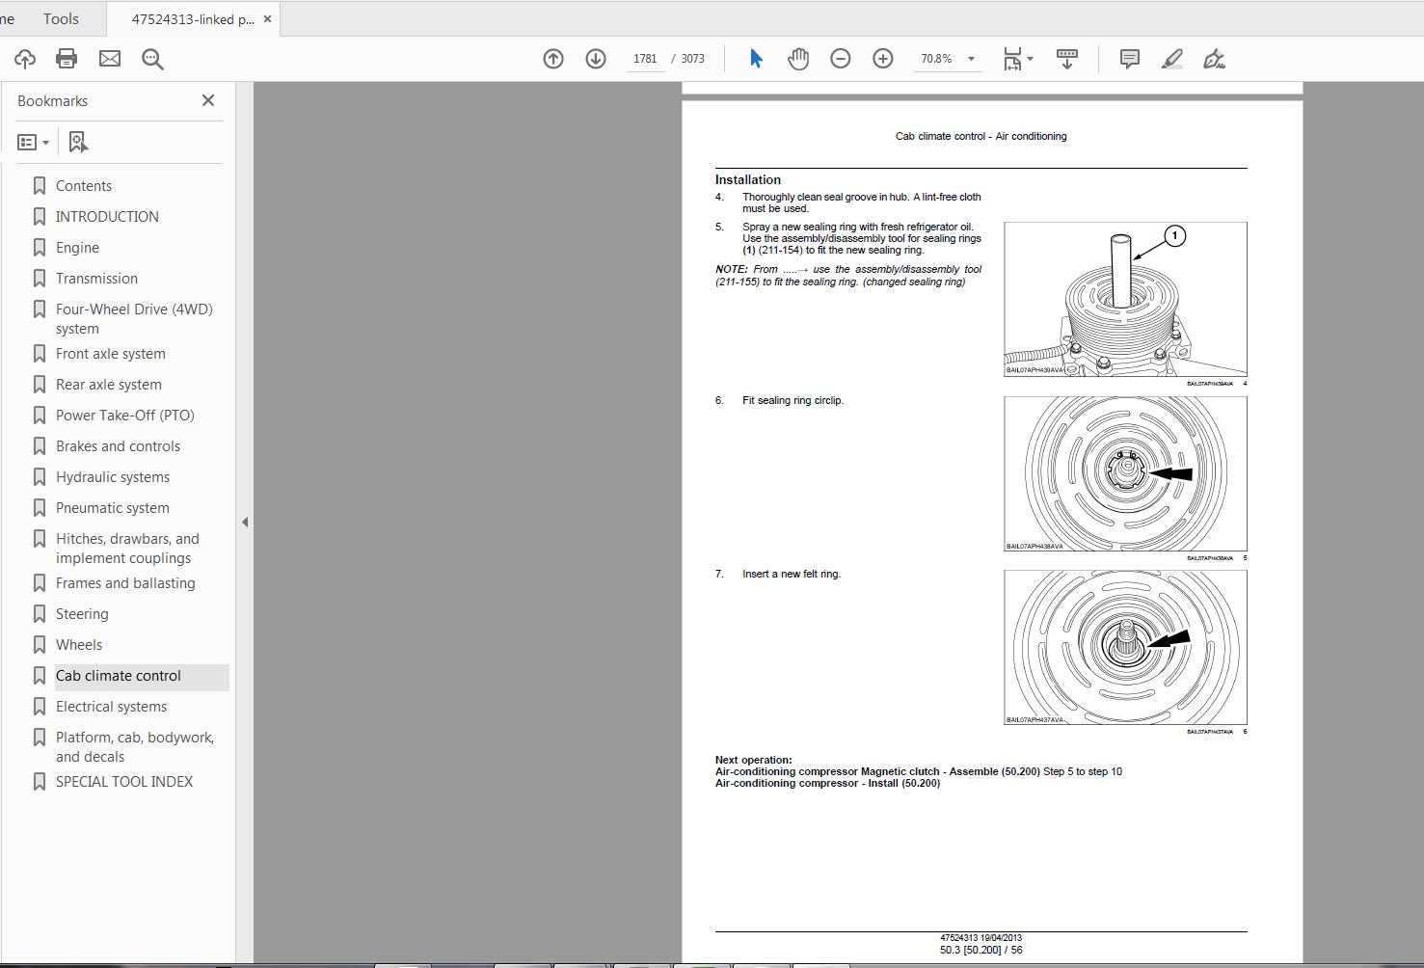Open the Print dialog
Image resolution: width=1424 pixels, height=968 pixels.
pyautogui.click(x=66, y=58)
